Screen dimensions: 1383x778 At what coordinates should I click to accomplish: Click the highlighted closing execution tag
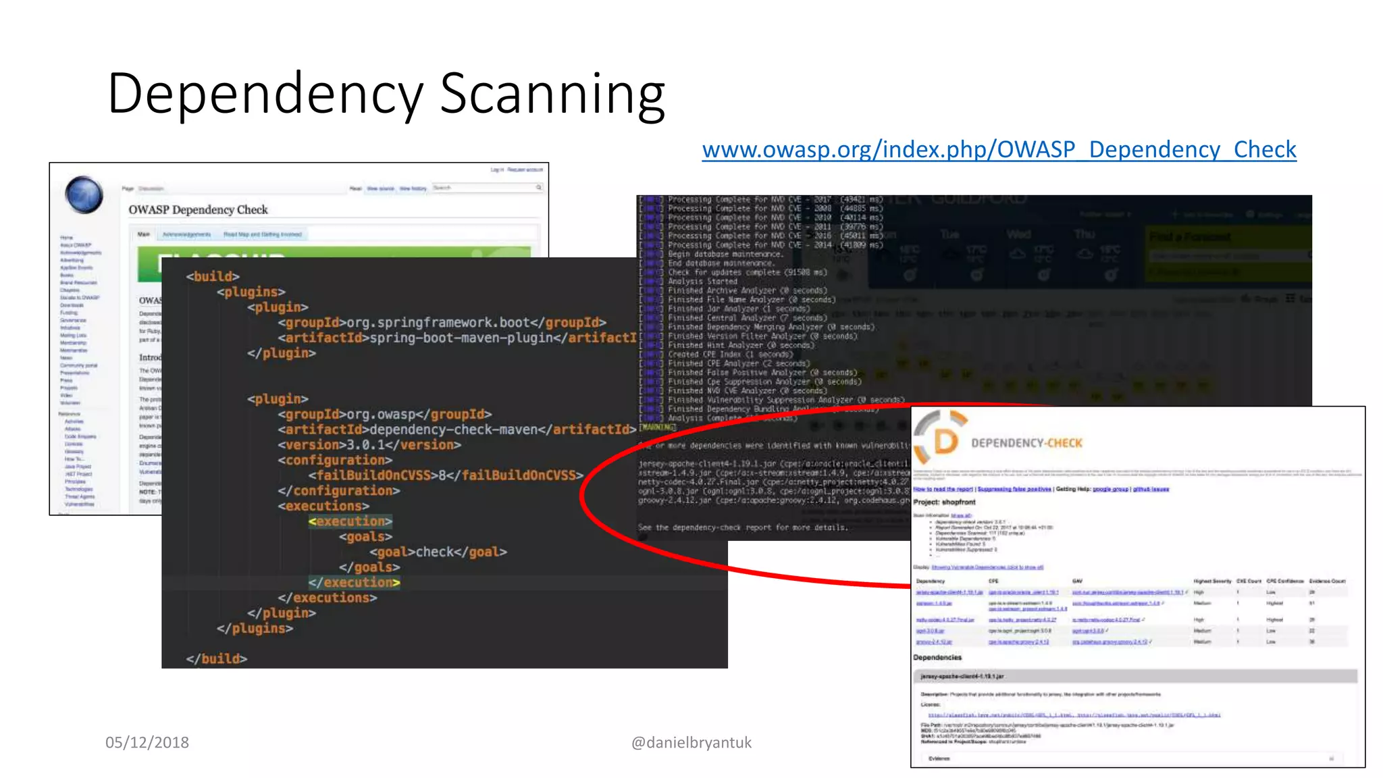tap(354, 582)
